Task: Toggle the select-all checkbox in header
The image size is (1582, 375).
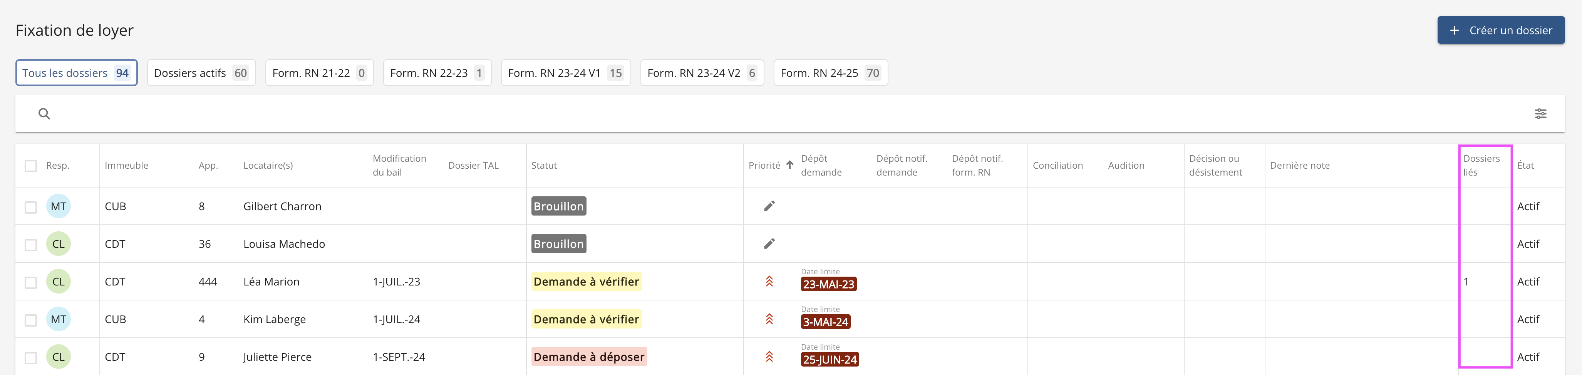Action: tap(31, 166)
